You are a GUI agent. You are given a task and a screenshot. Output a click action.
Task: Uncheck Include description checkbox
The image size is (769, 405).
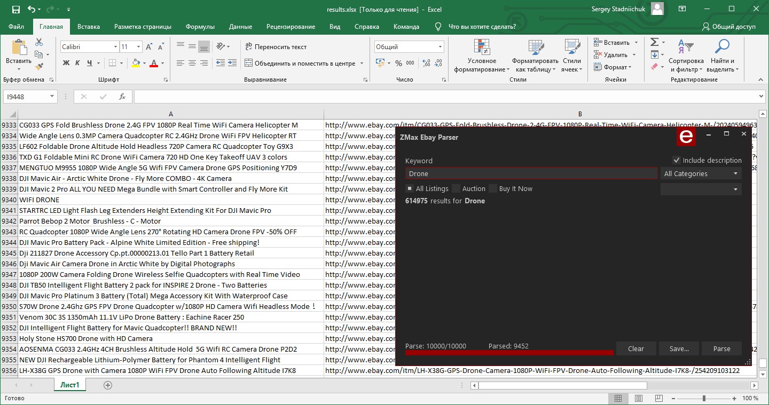click(x=677, y=160)
